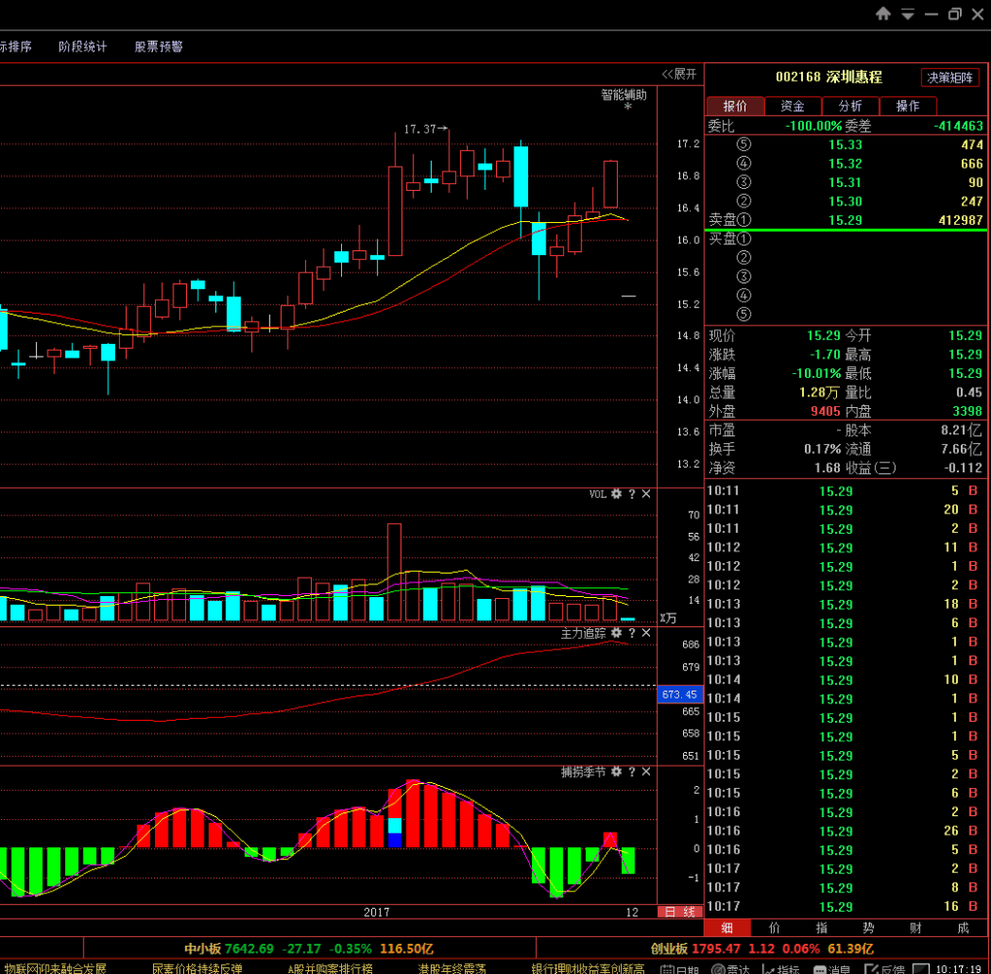
Task: Click 中小板 index quote in ticker
Action: [309, 949]
